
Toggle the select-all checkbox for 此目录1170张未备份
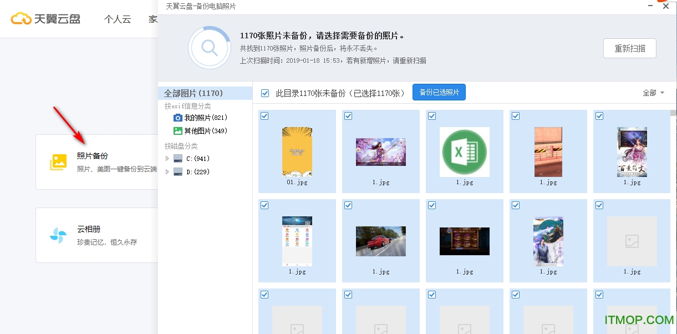coord(265,93)
